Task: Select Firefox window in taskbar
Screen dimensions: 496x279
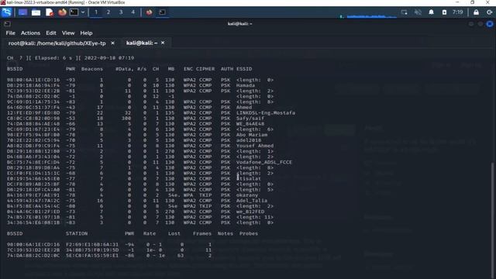Action: click(x=149, y=12)
